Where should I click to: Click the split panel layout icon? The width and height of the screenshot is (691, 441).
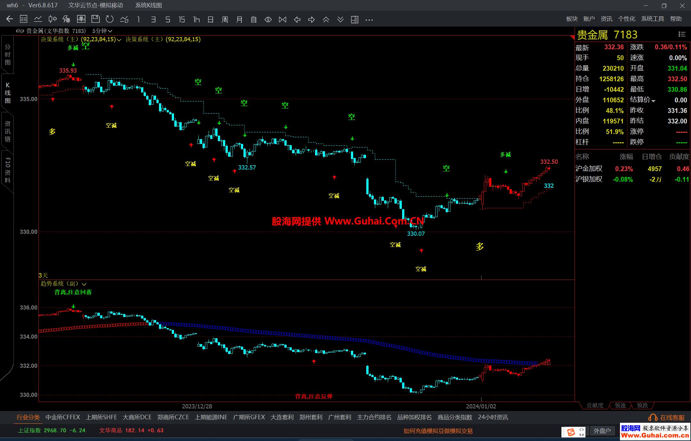tap(354, 20)
